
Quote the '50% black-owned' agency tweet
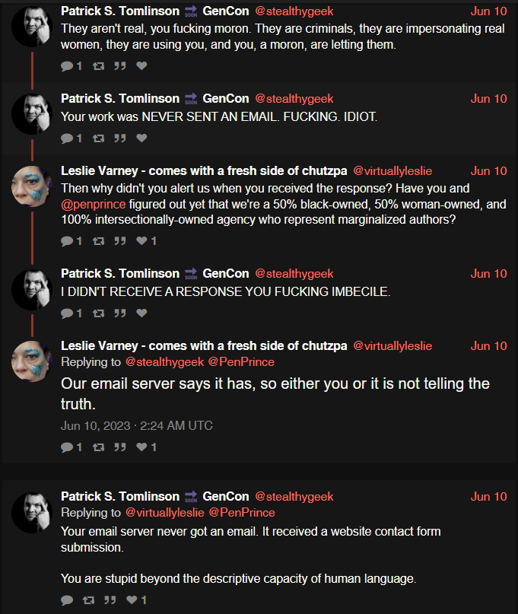click(x=120, y=241)
